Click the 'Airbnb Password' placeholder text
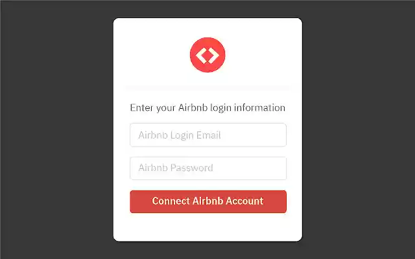This screenshot has height=259, width=415. point(176,168)
